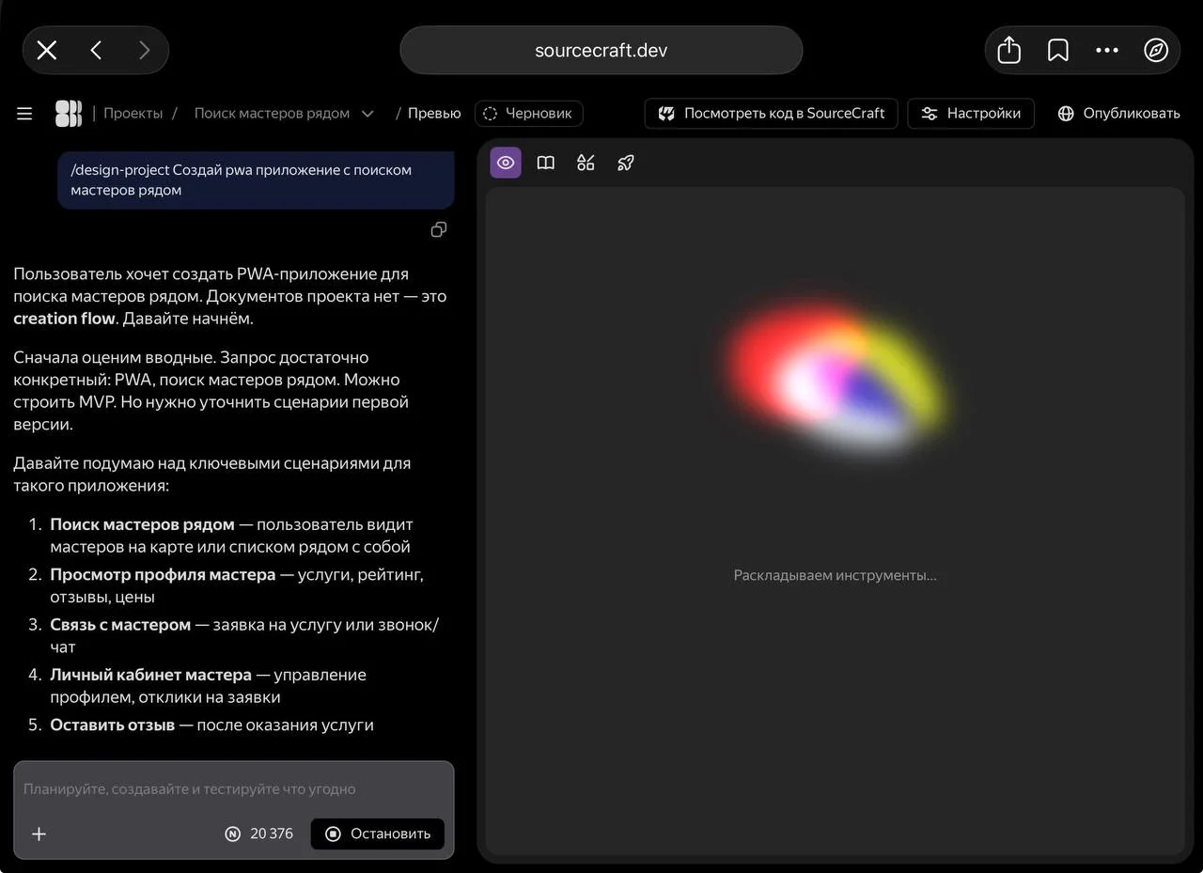
Task: Click the bold creation flow text
Action: [x=64, y=319]
